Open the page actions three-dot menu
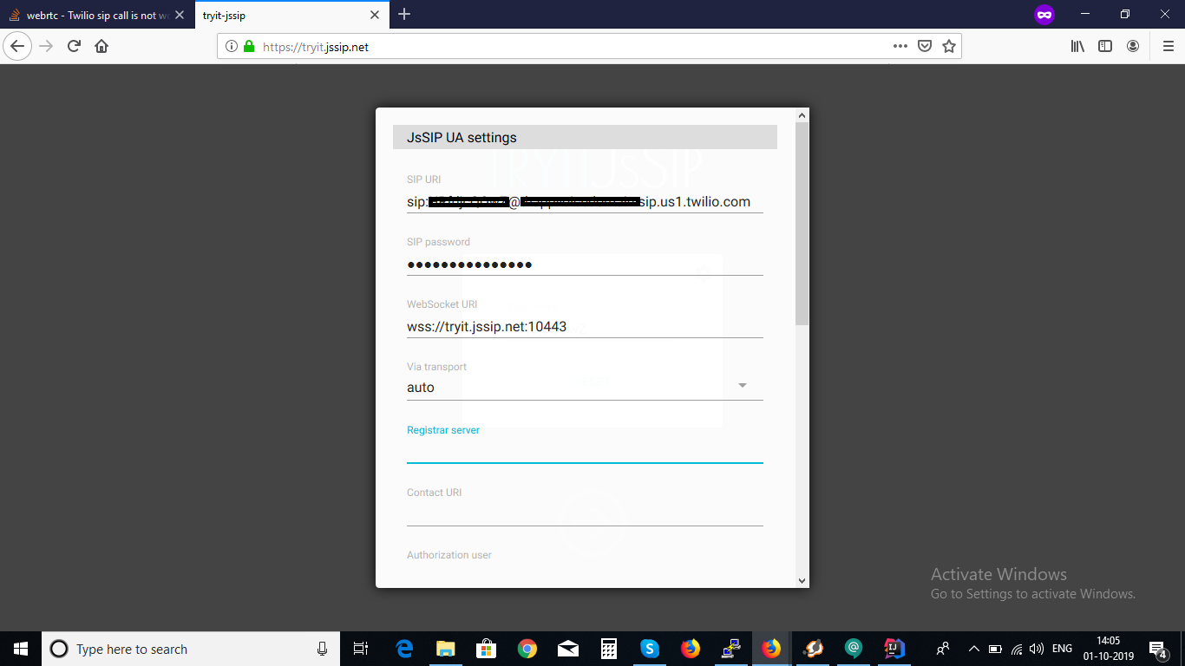 point(900,47)
